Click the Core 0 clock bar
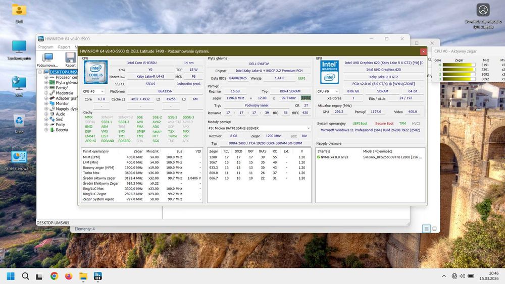505x284 pixels. pyautogui.click(x=459, y=65)
